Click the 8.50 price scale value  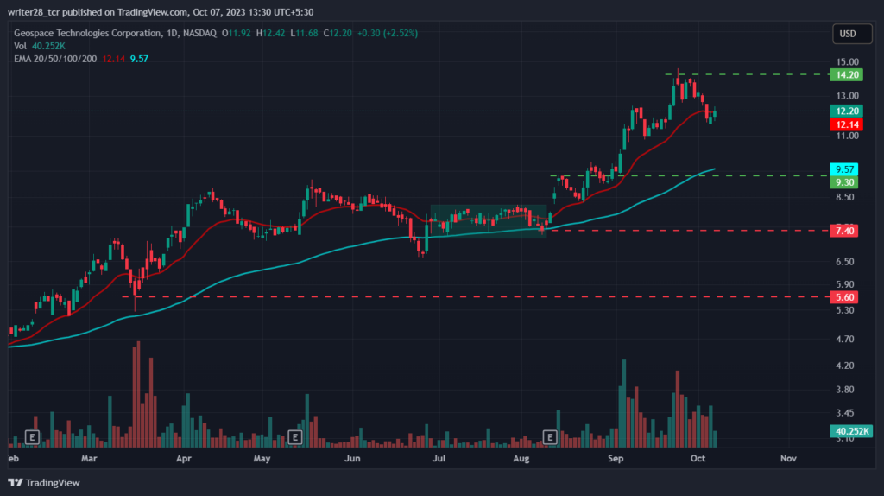(844, 197)
